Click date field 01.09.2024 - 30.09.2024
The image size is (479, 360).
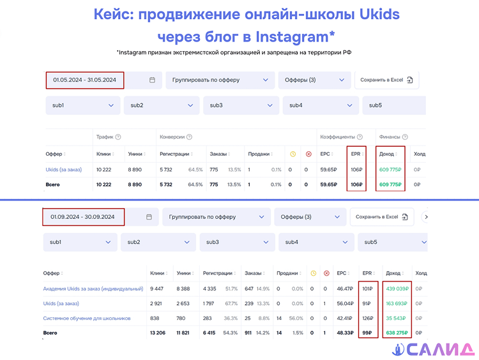tap(83, 217)
